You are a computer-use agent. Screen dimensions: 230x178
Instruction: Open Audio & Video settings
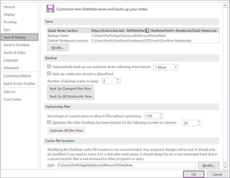(x=15, y=52)
